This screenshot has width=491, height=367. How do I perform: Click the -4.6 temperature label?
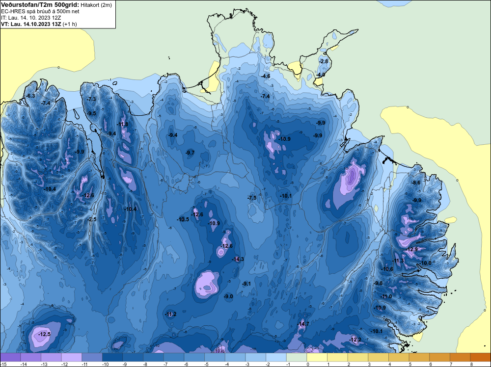(x=266, y=76)
